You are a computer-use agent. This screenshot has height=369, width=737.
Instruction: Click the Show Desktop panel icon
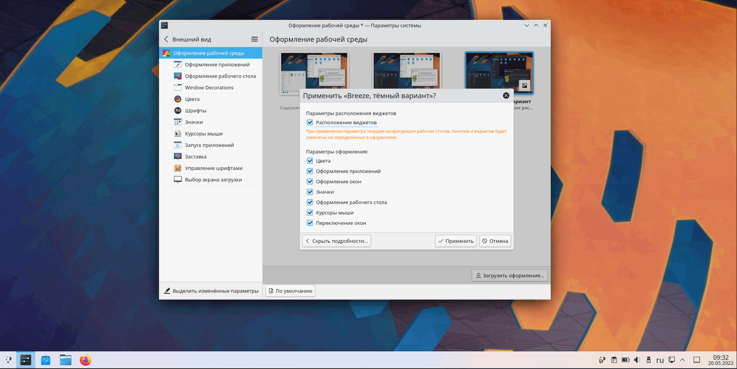pyautogui.click(x=696, y=360)
